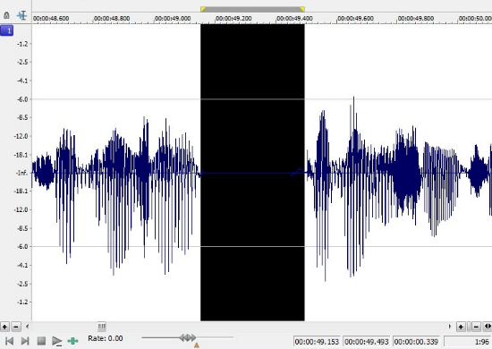Click the playback rate slider handle

coord(188,337)
